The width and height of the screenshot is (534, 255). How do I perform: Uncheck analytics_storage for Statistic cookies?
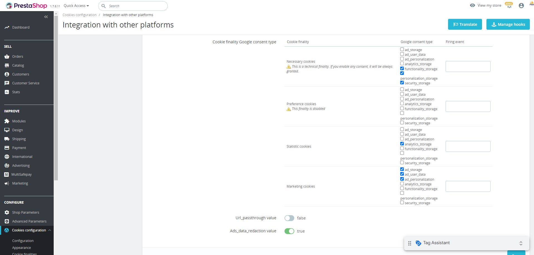tap(402, 144)
